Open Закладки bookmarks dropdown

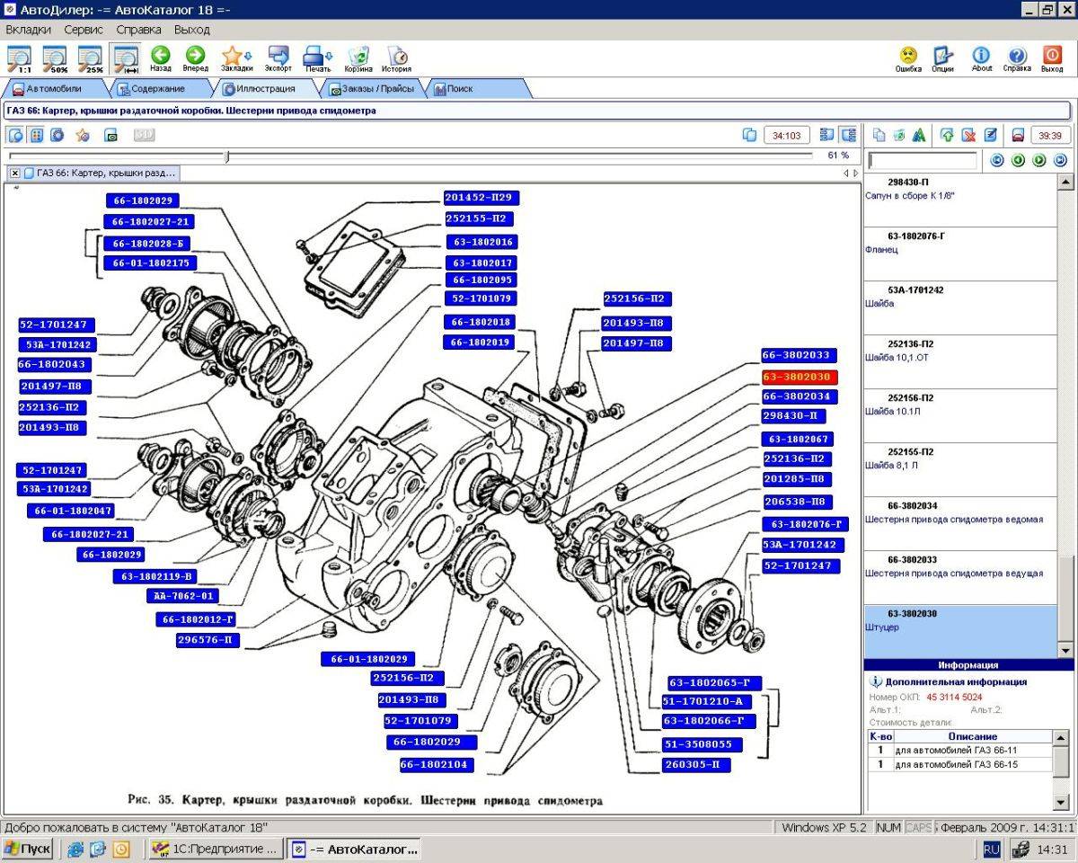pos(236,59)
